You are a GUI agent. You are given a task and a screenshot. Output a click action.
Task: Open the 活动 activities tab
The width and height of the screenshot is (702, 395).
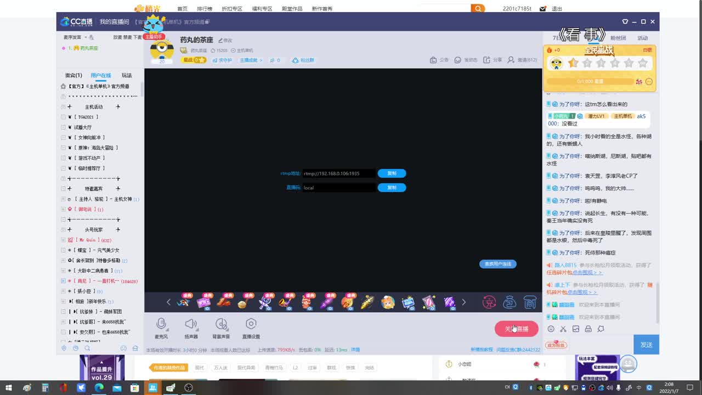pos(643,38)
